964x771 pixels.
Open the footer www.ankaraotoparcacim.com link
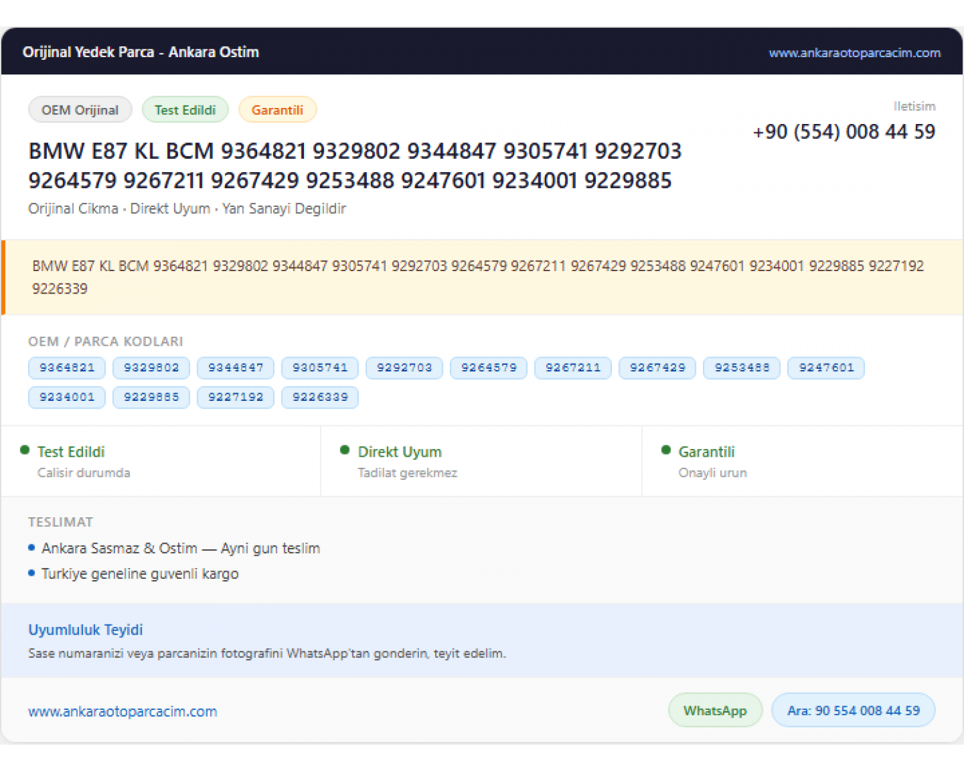click(123, 712)
